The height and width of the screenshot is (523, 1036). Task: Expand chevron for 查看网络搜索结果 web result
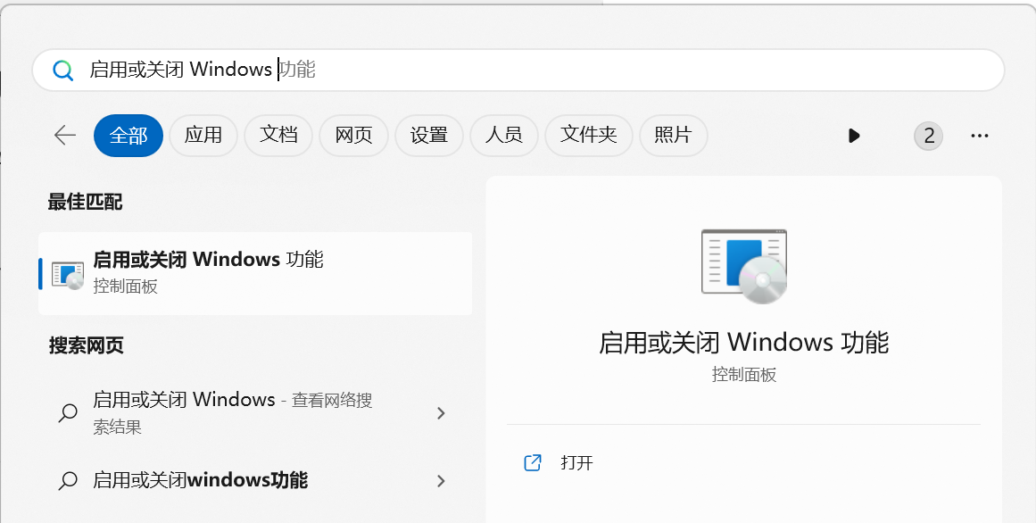pos(442,413)
